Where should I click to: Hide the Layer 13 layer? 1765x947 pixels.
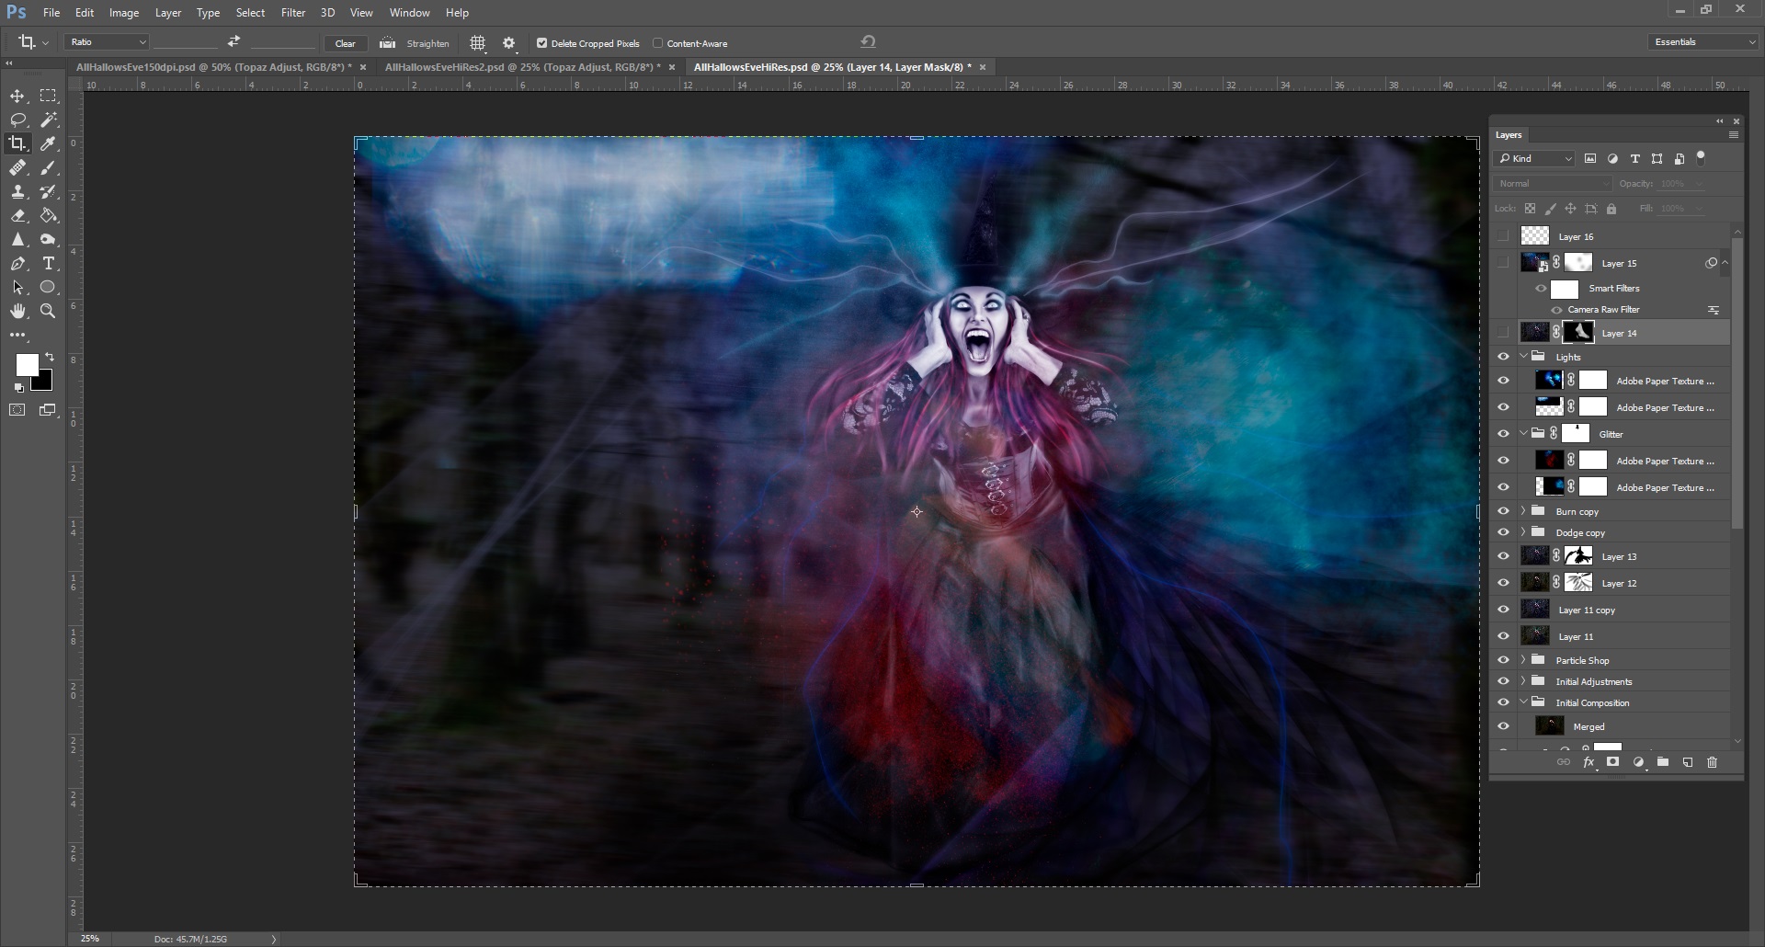(x=1504, y=555)
